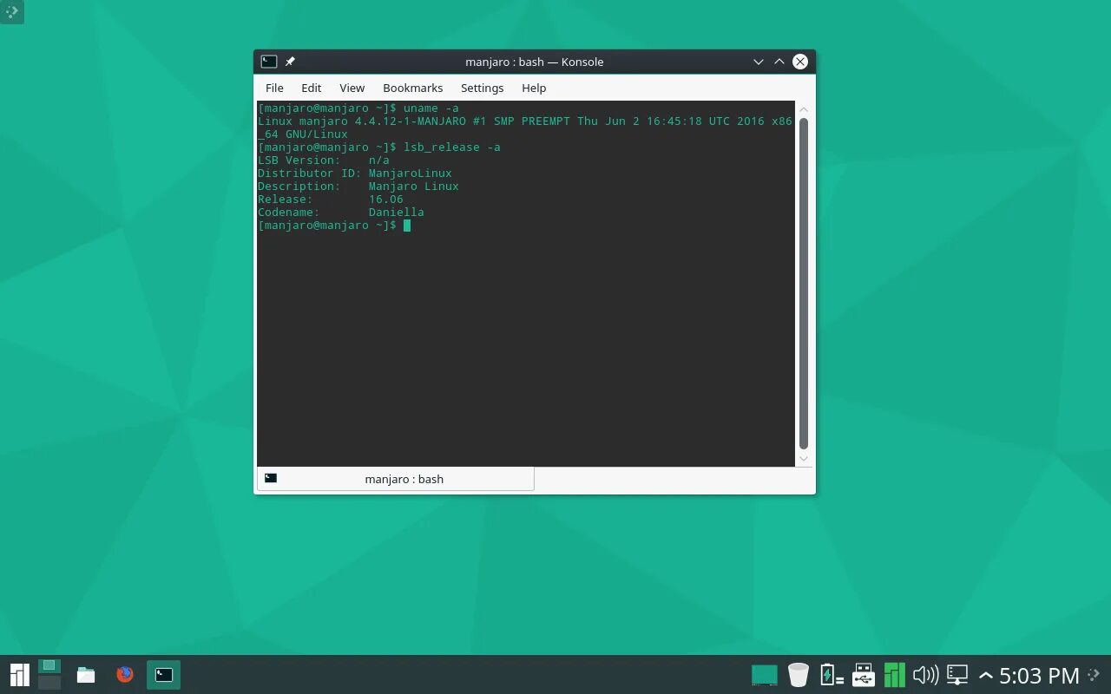The image size is (1111, 694).
Task: Click 'ManjaroLinux' distributor ID value
Action: tap(410, 173)
